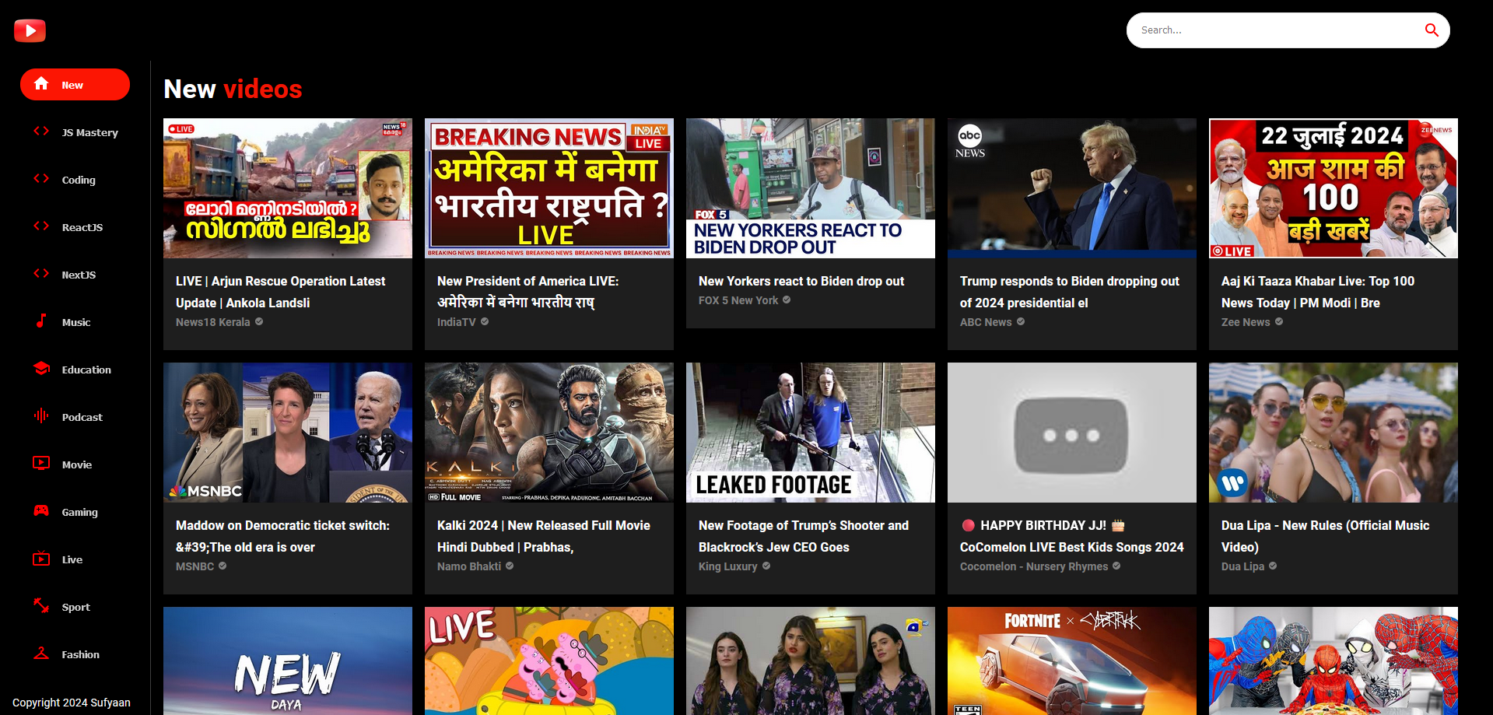Click verified badge next to ABC News
This screenshot has height=715, width=1493.
[1021, 321]
